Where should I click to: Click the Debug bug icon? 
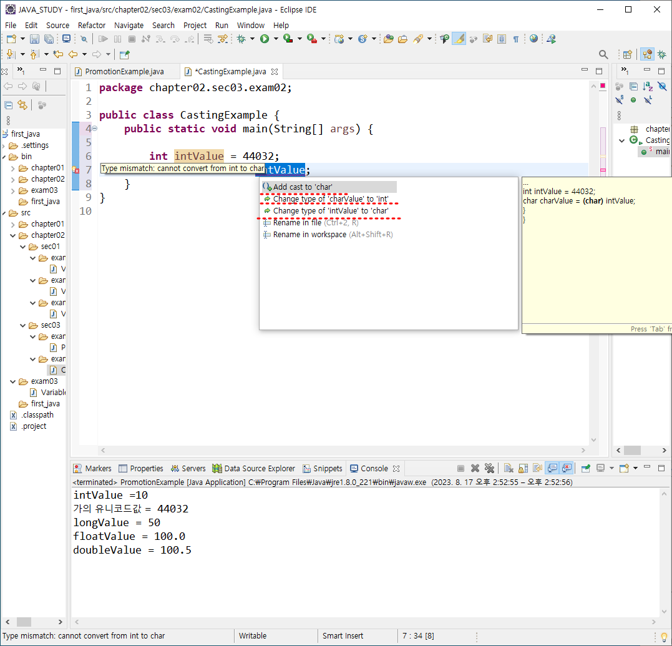241,39
